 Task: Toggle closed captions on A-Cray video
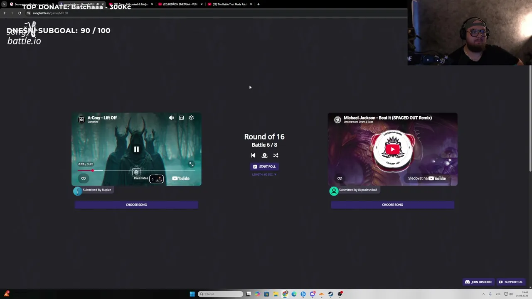(x=181, y=118)
